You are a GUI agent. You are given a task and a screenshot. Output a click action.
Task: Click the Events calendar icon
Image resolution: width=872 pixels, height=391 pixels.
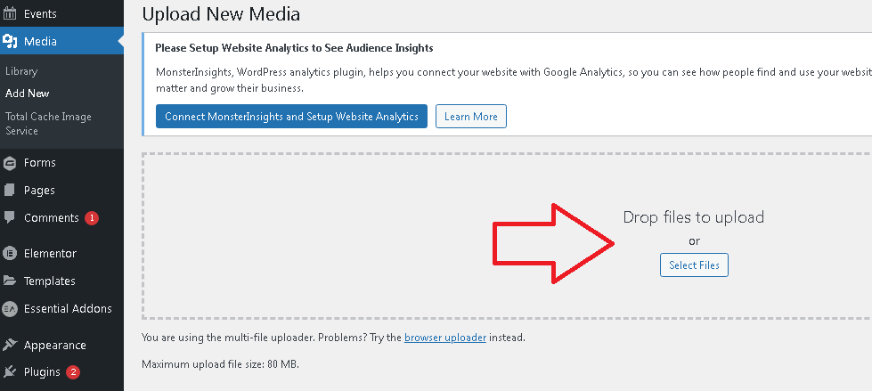(10, 13)
